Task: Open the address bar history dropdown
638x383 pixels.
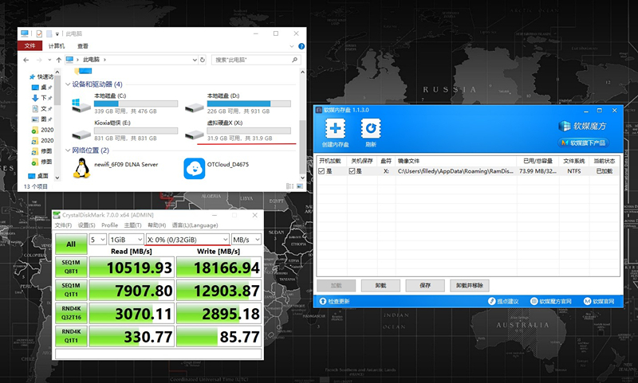Action: [x=195, y=60]
